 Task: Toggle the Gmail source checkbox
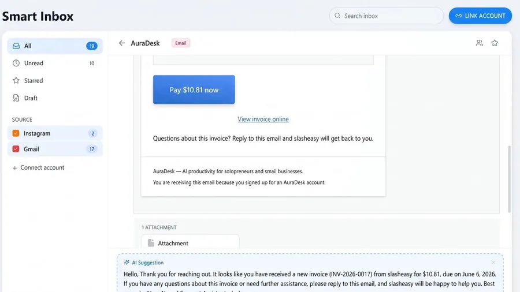16,149
